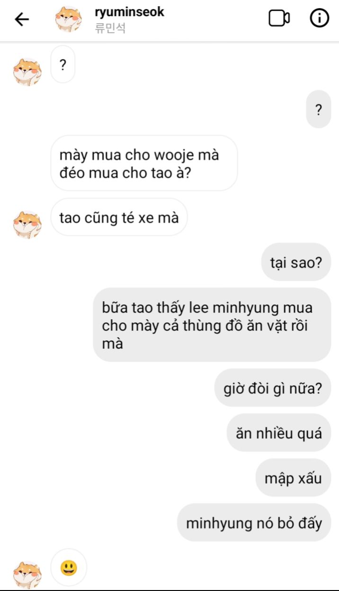Open the header profile avatar
Image resolution: width=339 pixels, height=591 pixels.
pos(69,19)
